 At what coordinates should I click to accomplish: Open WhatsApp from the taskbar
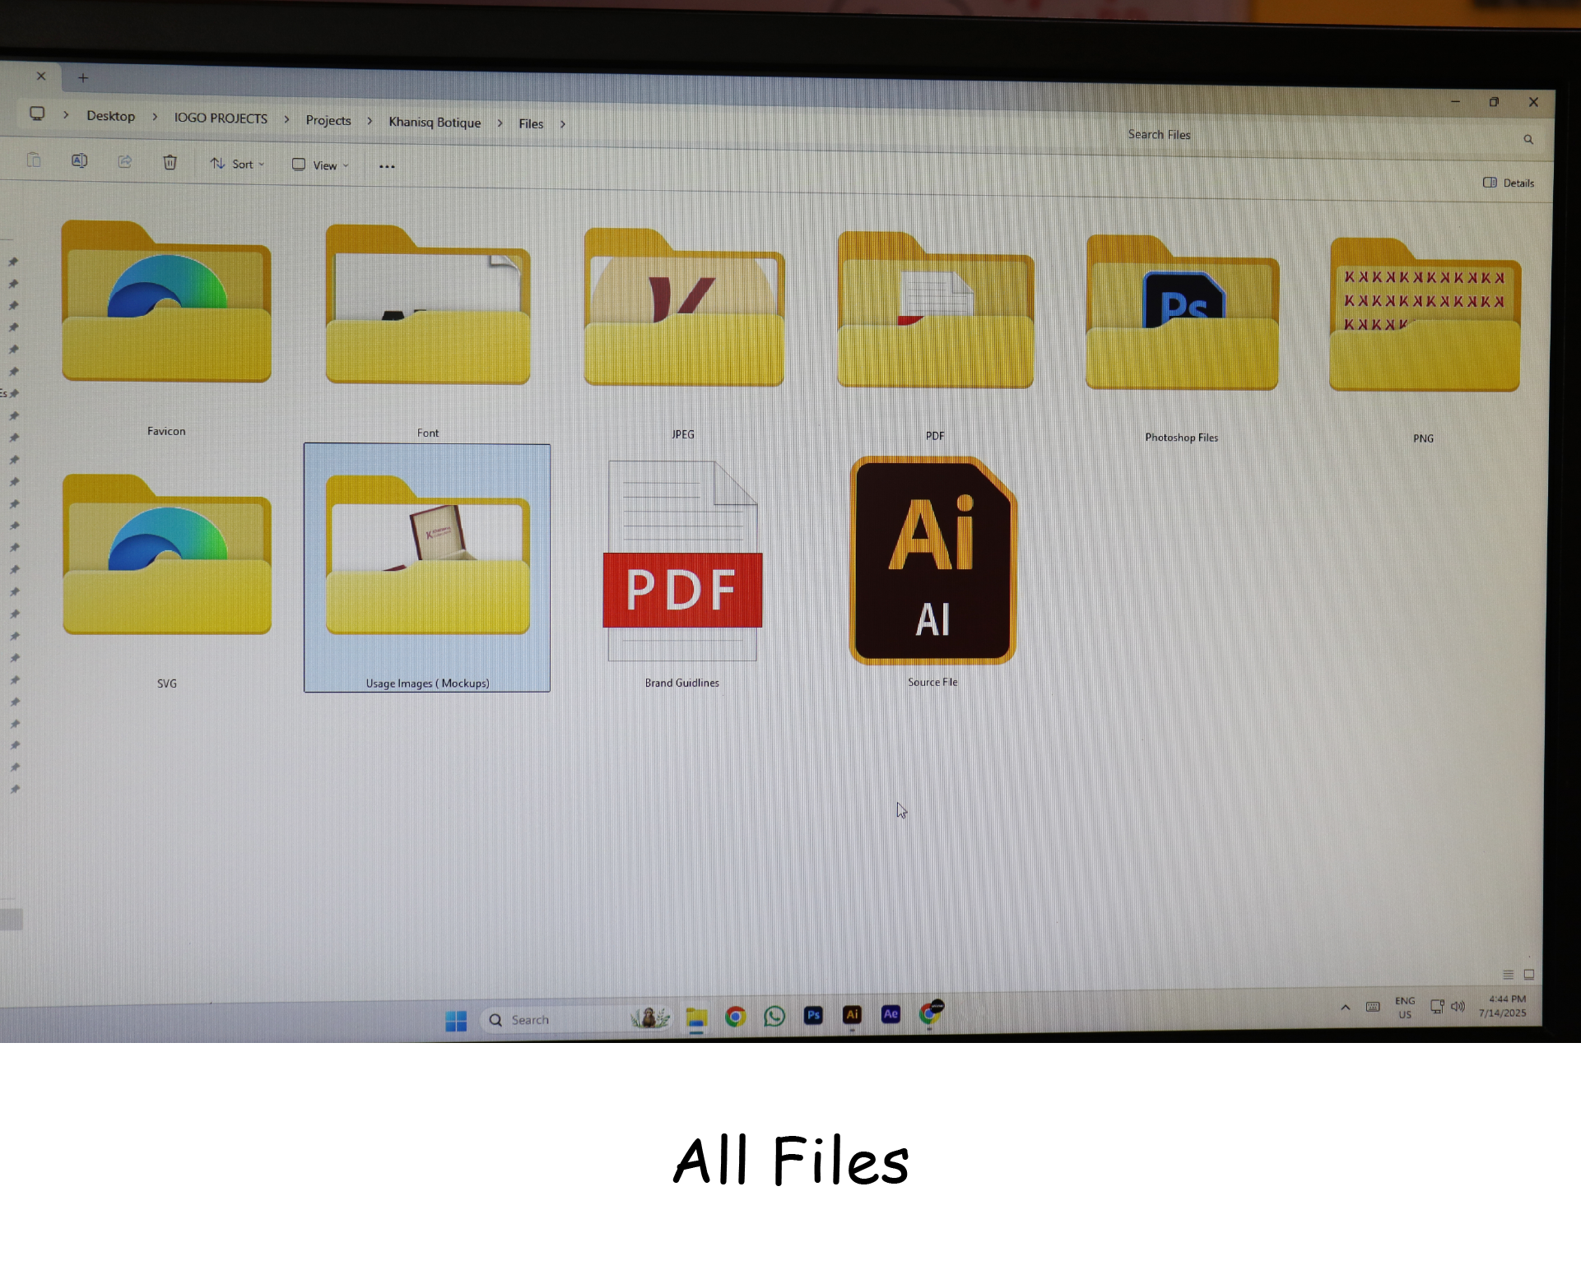click(774, 1016)
